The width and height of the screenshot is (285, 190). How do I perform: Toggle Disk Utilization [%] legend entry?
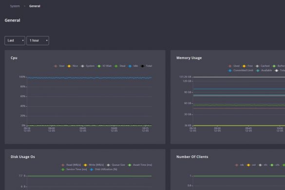[103, 169]
